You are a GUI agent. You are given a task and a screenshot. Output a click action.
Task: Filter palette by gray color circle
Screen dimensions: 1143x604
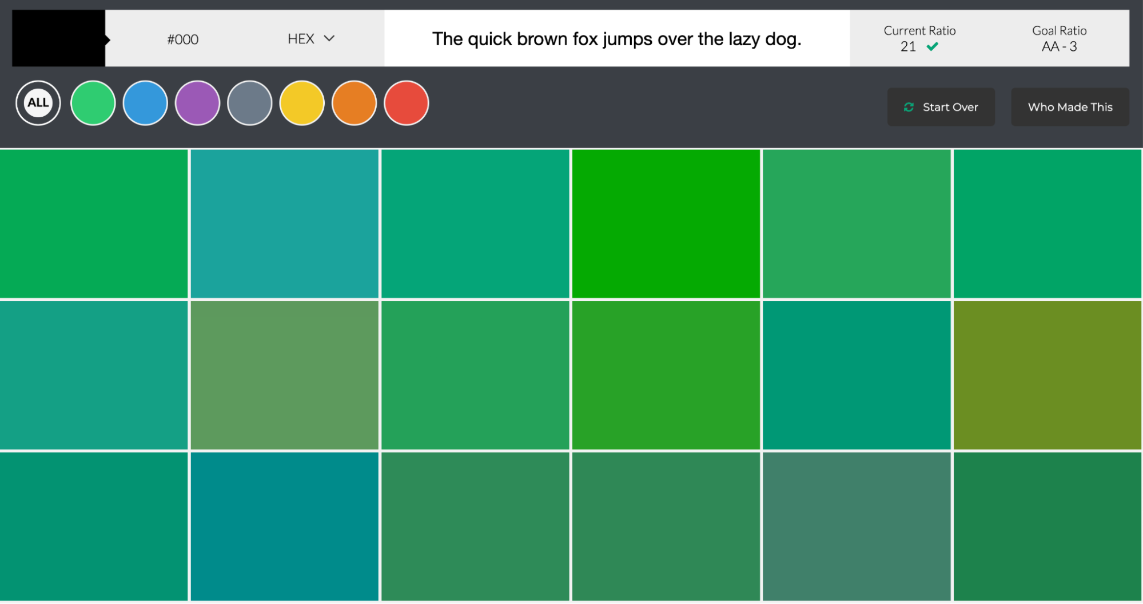point(249,103)
